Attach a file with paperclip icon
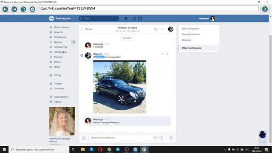Viewport: 272px width, 153px height. (84, 138)
